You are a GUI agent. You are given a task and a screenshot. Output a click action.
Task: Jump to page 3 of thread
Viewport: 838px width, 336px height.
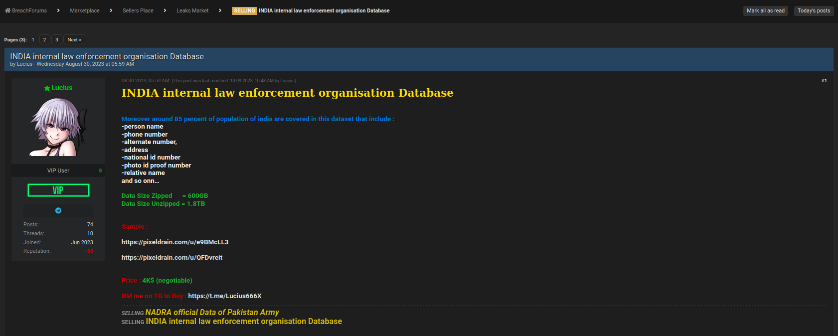pyautogui.click(x=57, y=40)
